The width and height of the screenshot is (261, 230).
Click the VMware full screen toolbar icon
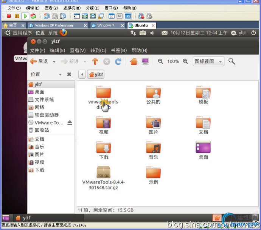pos(85,16)
